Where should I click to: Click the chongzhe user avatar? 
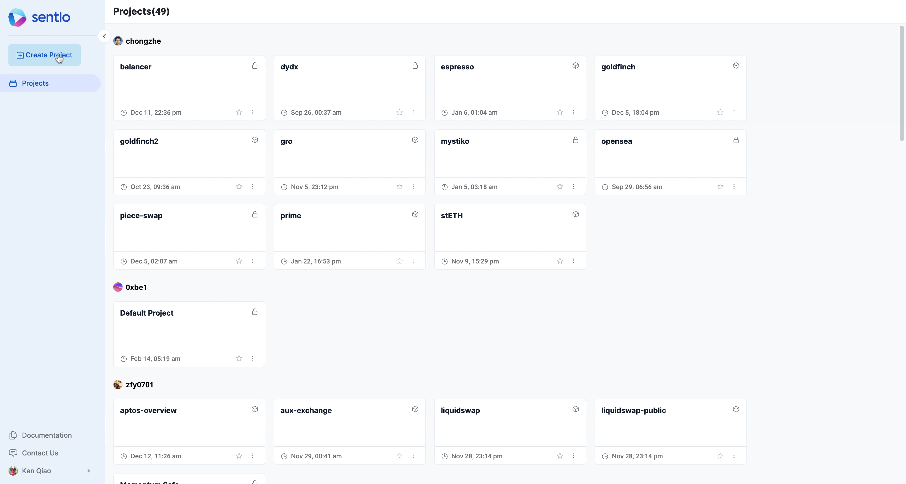pos(118,41)
